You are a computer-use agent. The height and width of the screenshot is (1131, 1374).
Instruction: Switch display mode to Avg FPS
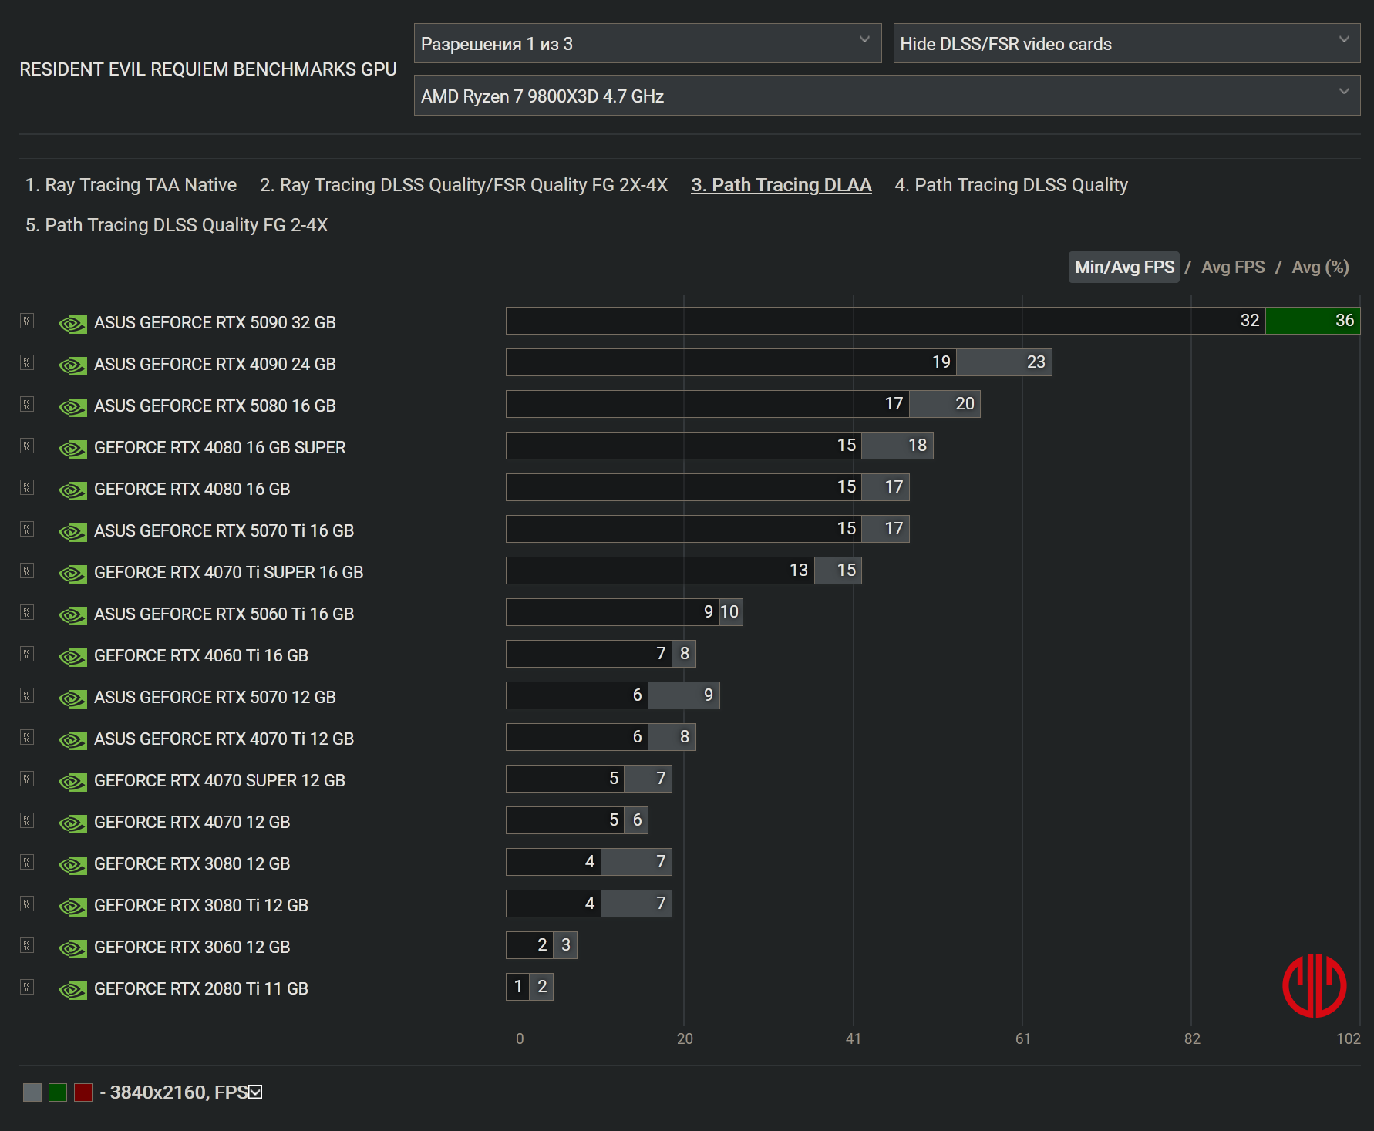pos(1232,268)
